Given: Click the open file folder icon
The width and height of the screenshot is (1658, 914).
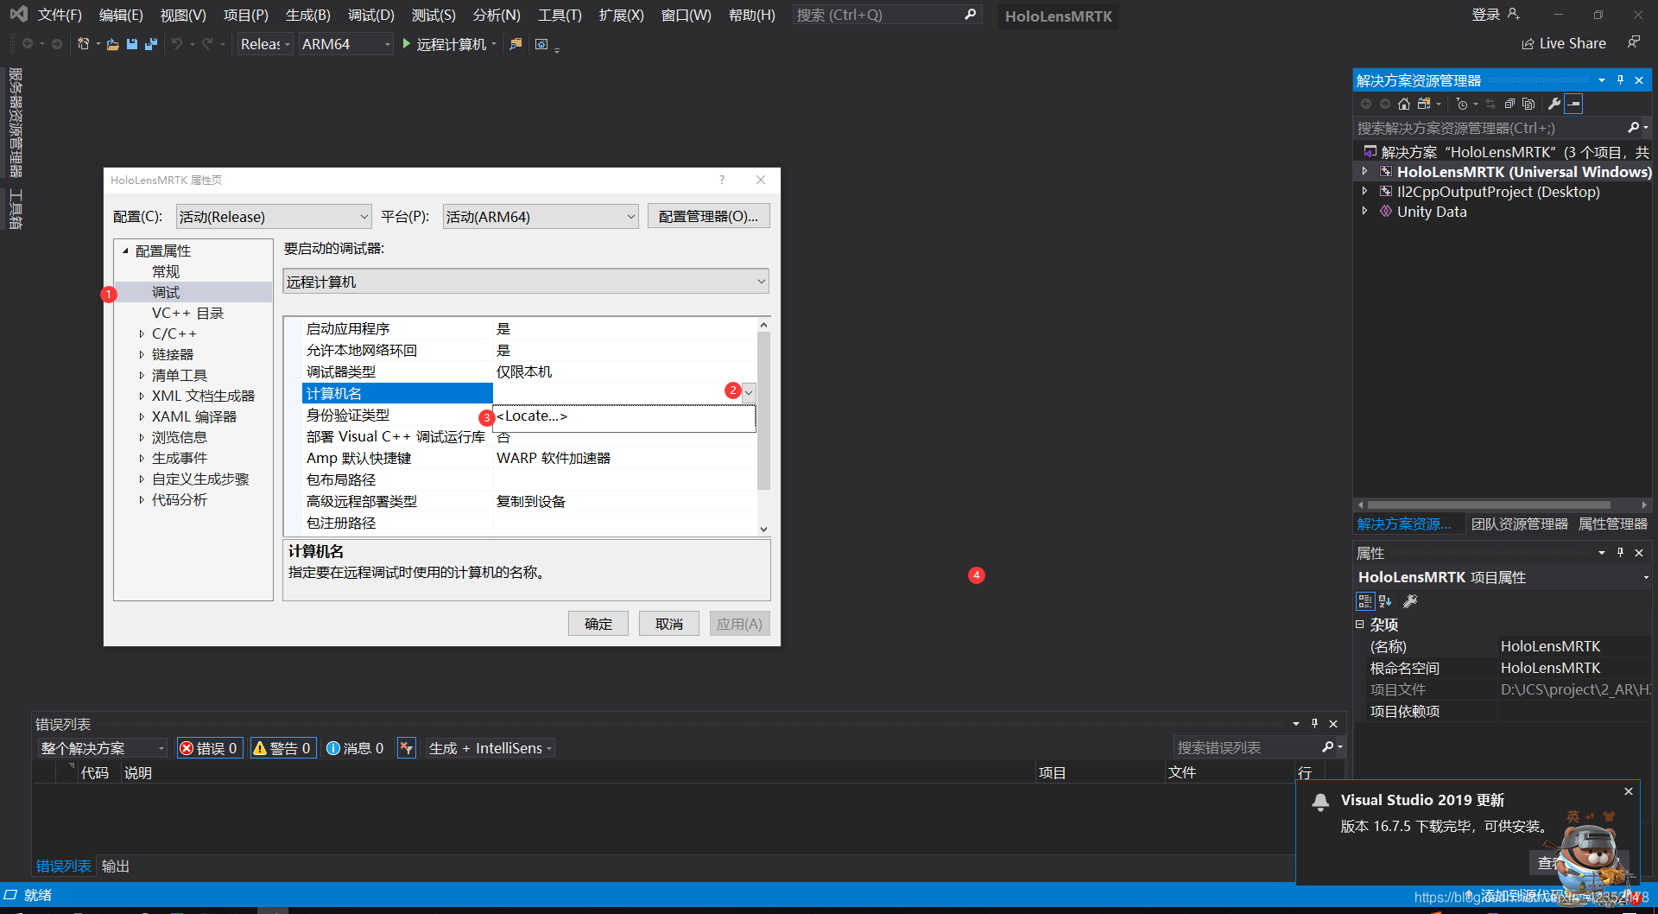Looking at the screenshot, I should tap(112, 44).
